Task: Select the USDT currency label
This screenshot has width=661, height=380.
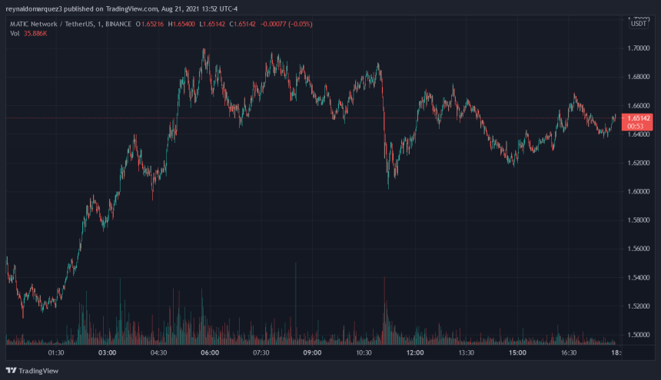Action: click(638, 24)
